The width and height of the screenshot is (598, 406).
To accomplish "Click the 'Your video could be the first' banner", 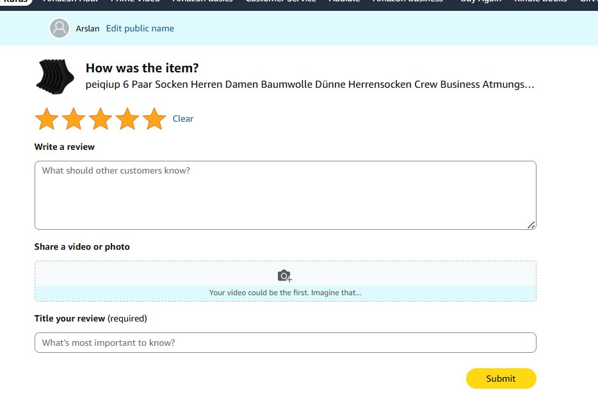I will (x=285, y=293).
